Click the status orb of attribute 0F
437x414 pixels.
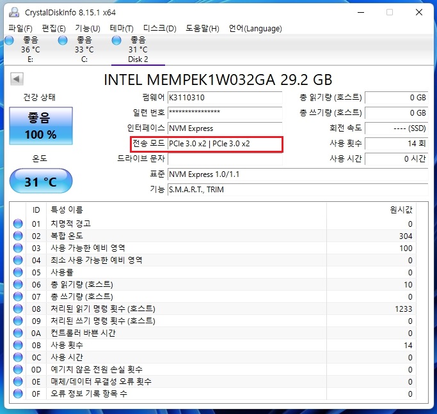point(18,394)
